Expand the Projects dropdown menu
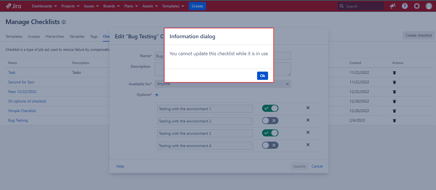This screenshot has width=436, height=190. [x=70, y=6]
